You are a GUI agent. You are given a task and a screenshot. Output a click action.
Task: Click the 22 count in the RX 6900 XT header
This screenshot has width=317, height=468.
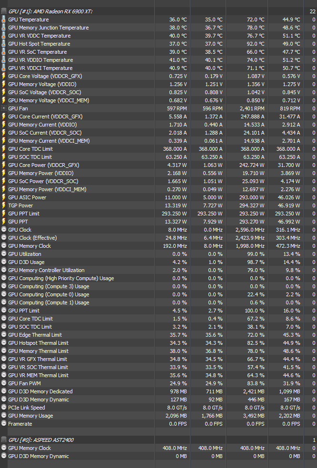313,11
